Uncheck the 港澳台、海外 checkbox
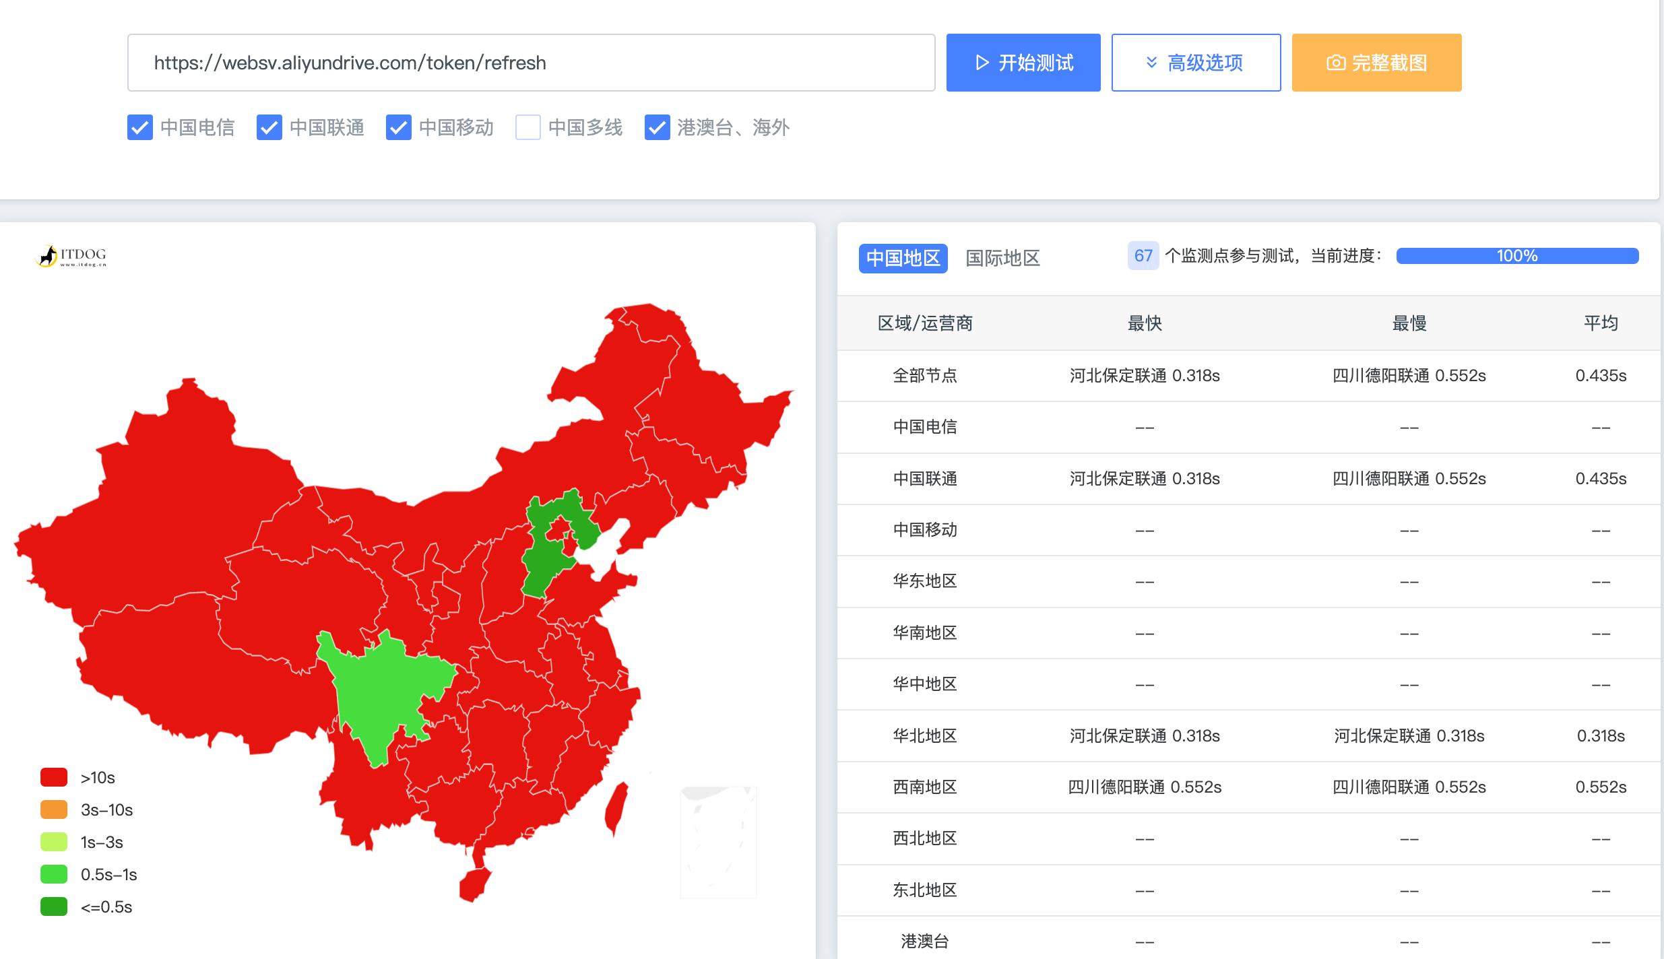The height and width of the screenshot is (959, 1664). pos(658,127)
